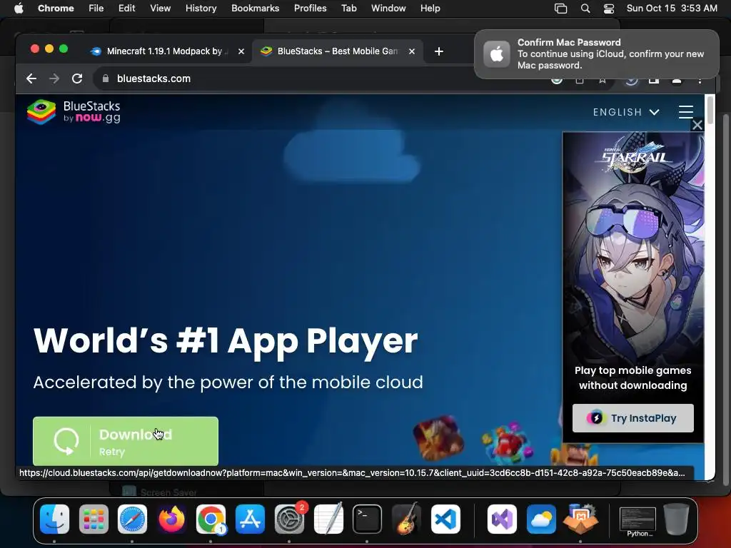
Task: Open the View menu
Action: (160, 9)
